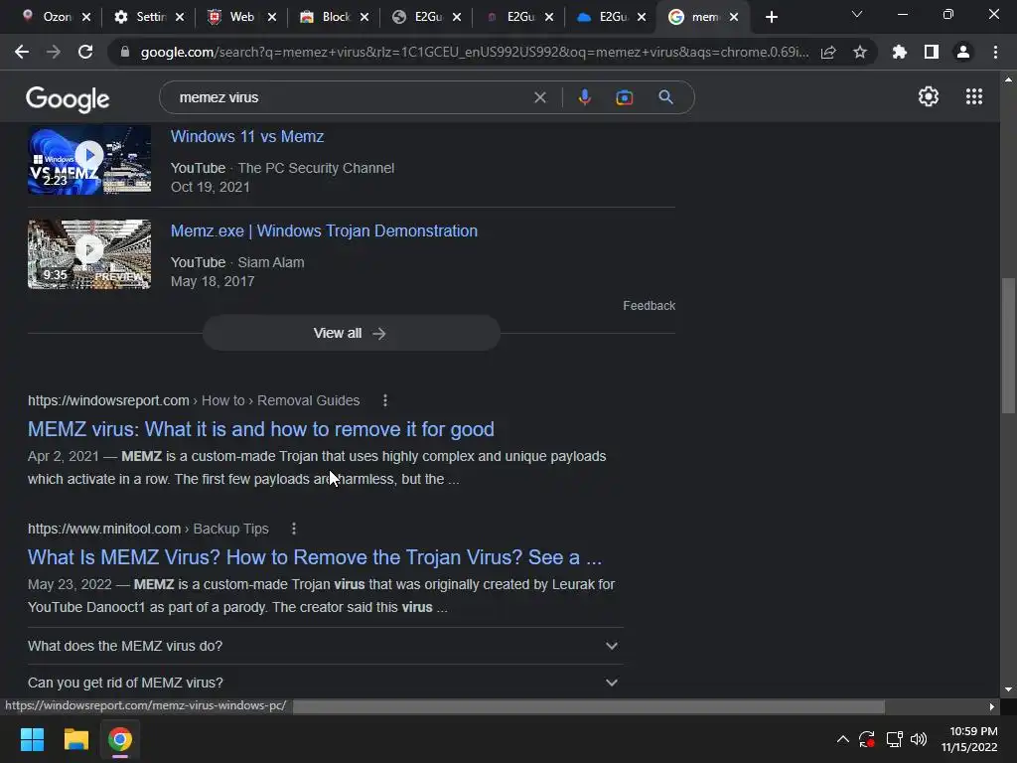Open options for minitool result
This screenshot has height=763, width=1017.
coord(294,529)
